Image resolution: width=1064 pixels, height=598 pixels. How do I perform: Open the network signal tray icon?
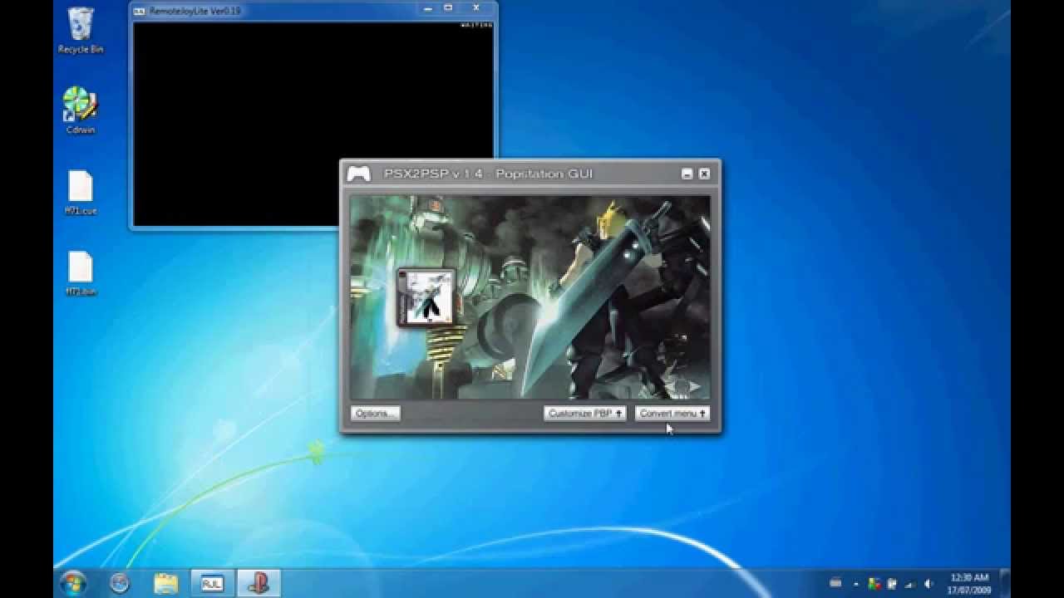pyautogui.click(x=909, y=583)
